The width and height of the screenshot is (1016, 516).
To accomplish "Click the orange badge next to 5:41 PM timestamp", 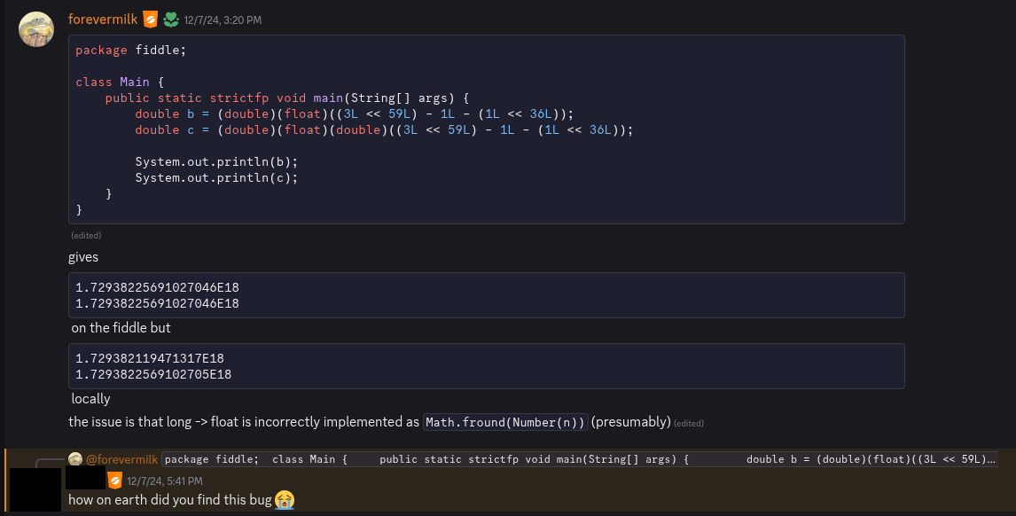I will [x=114, y=481].
